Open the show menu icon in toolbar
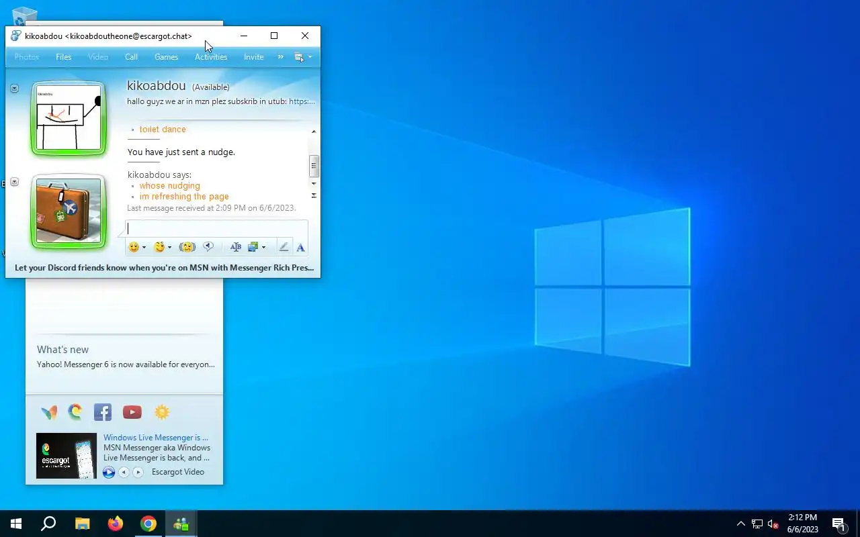Viewport: 860px width, 537px height. [x=300, y=57]
